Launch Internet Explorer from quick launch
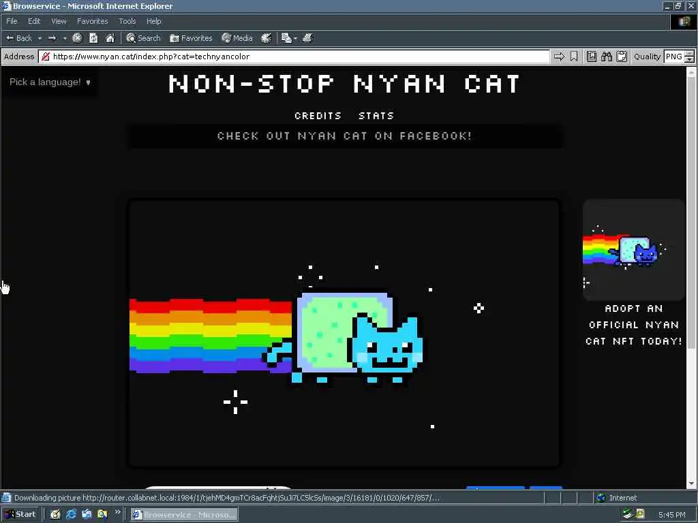The image size is (698, 523). click(71, 515)
